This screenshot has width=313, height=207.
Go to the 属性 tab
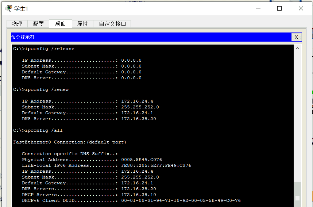point(82,24)
